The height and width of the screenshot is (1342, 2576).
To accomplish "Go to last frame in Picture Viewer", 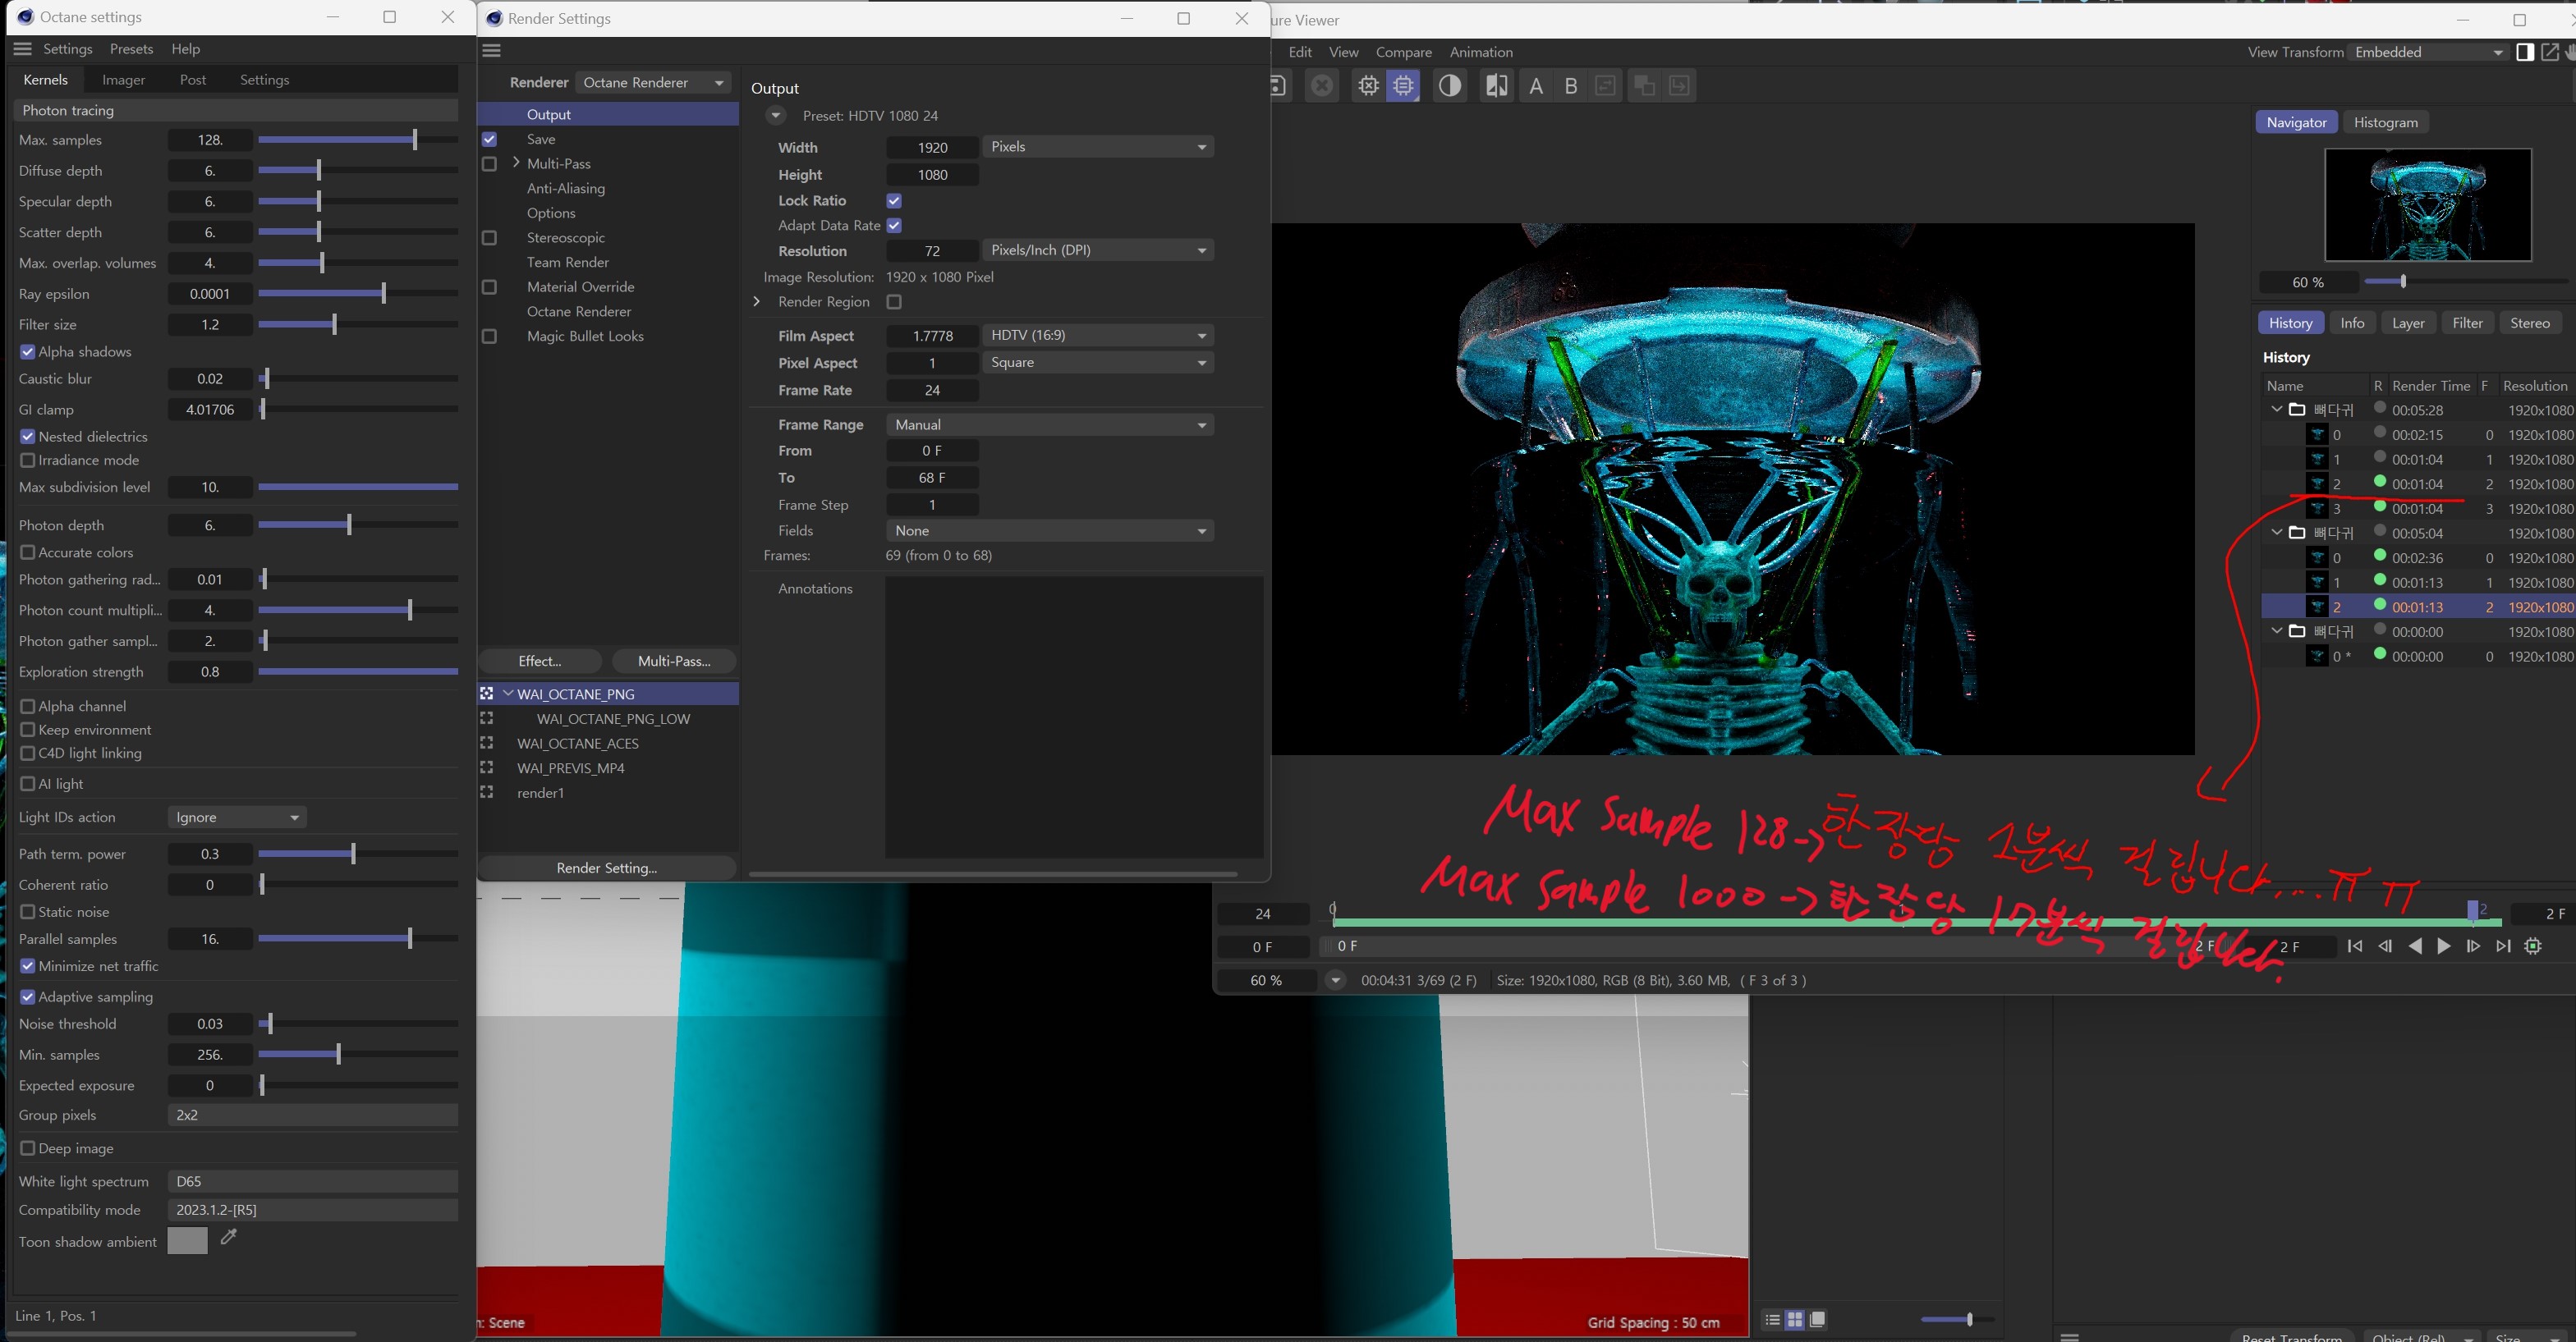I will [x=2503, y=946].
